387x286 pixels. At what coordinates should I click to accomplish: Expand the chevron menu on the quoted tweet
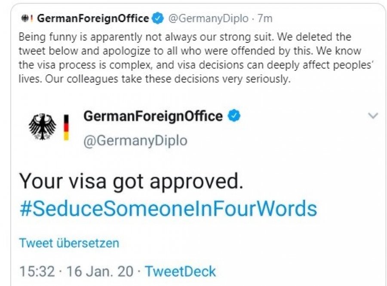coord(373,116)
